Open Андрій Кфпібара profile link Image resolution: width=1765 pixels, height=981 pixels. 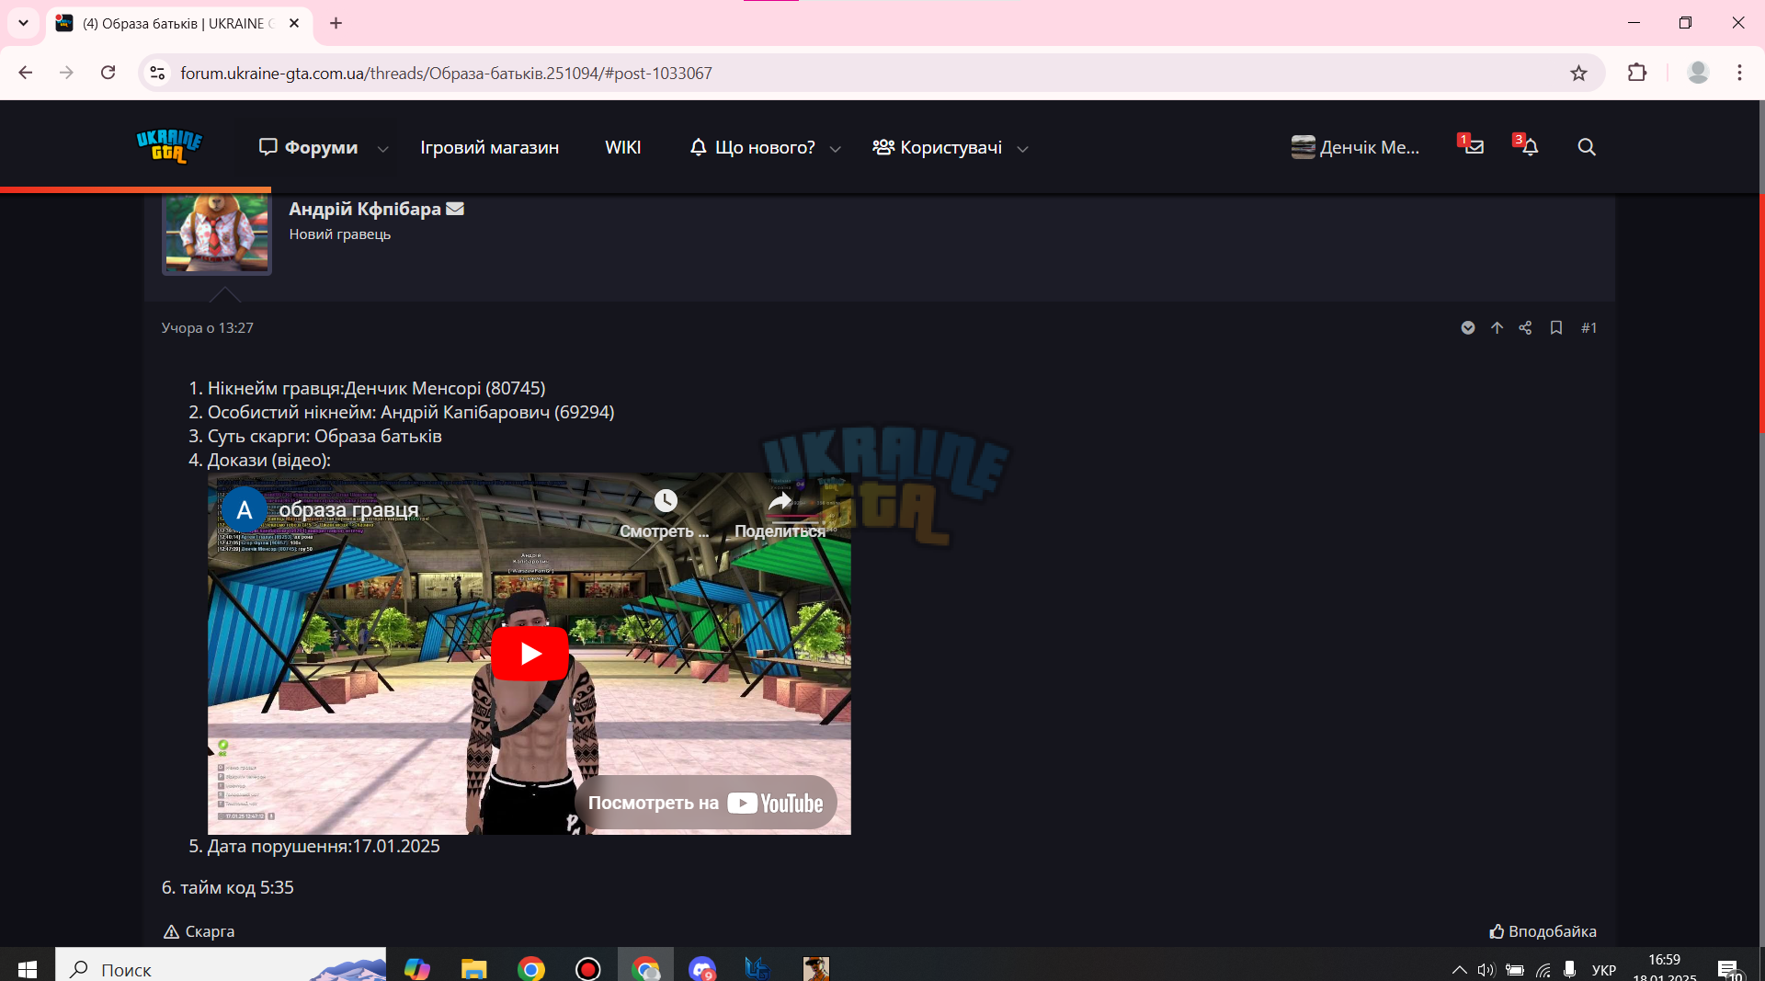tap(365, 209)
